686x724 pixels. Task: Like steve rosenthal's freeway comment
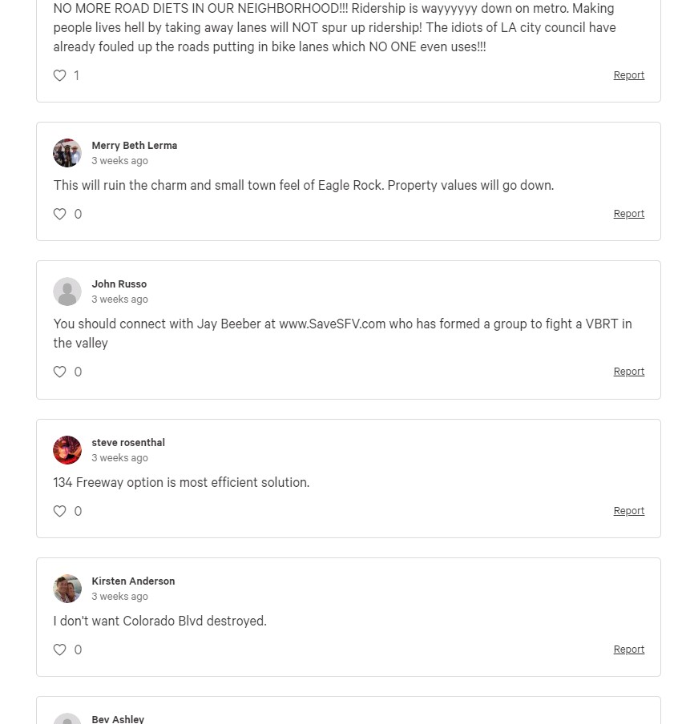tap(60, 511)
